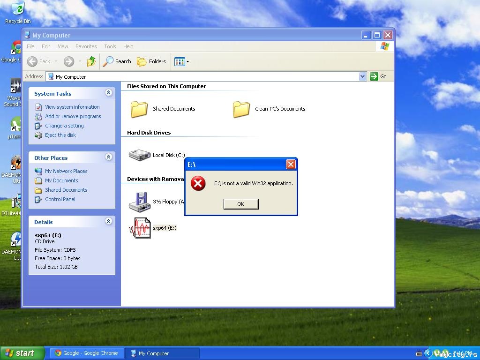Select the Local Disk (C:) drive icon
The image size is (480, 360).
pos(140,155)
